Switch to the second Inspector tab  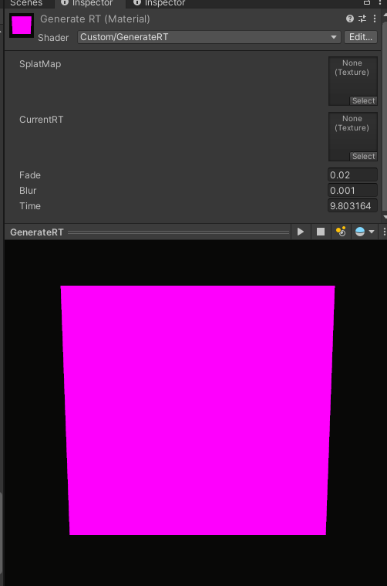160,3
